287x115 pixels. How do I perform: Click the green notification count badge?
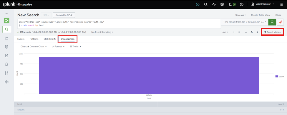click(x=234, y=4)
